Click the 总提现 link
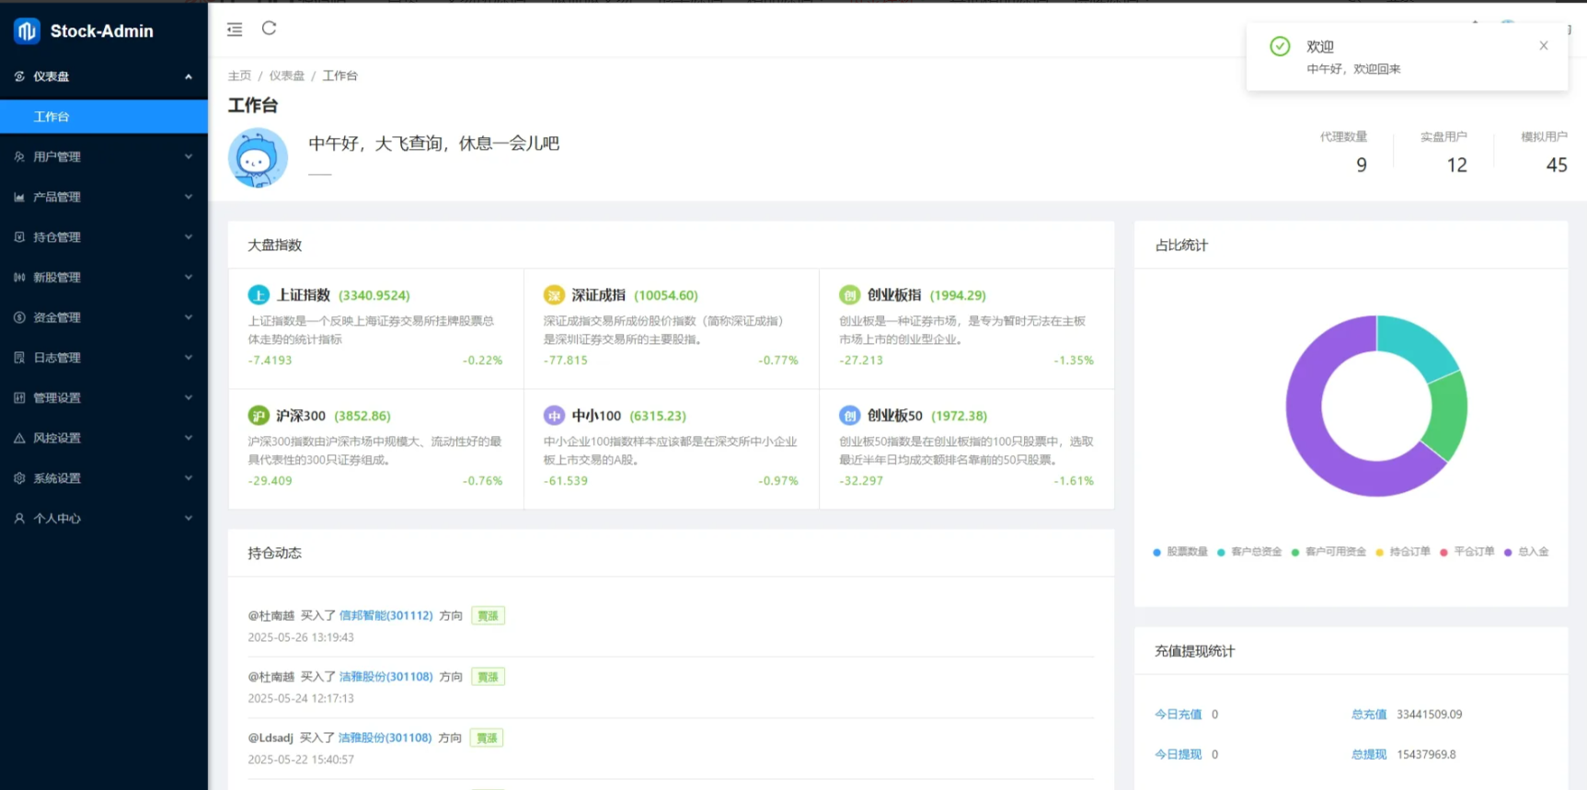The height and width of the screenshot is (790, 1587). pyautogui.click(x=1369, y=754)
